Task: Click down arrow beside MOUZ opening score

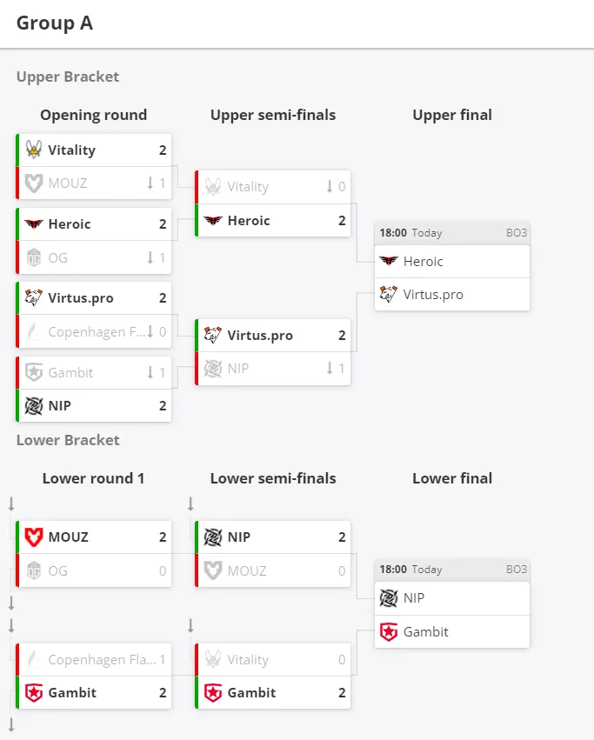Action: click(150, 183)
